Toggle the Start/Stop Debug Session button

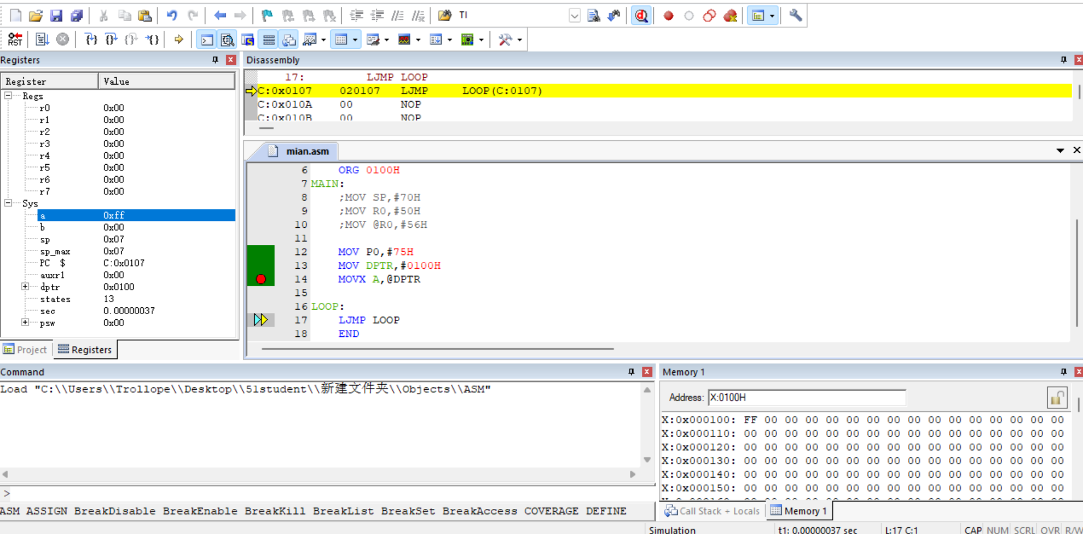pyautogui.click(x=642, y=15)
